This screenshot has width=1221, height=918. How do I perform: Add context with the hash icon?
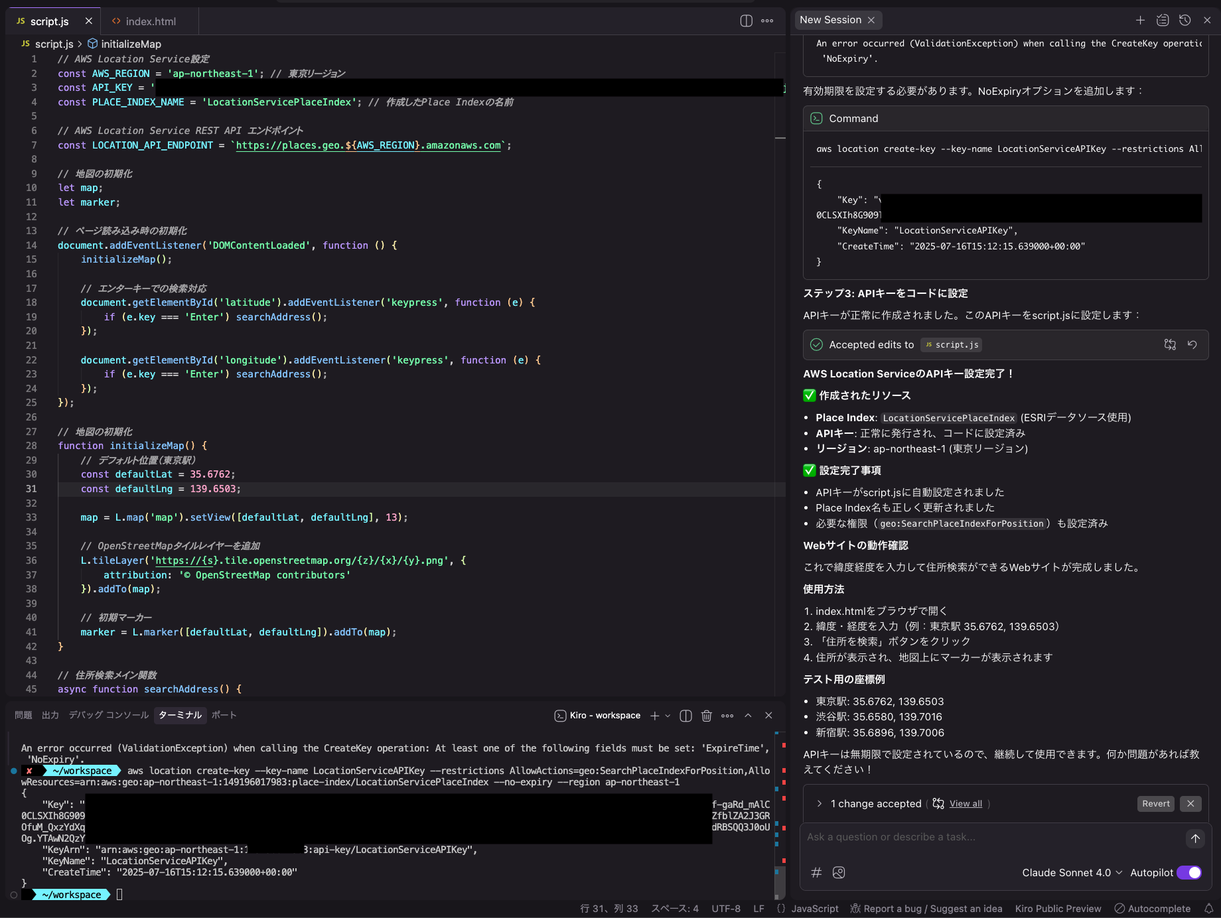817,873
